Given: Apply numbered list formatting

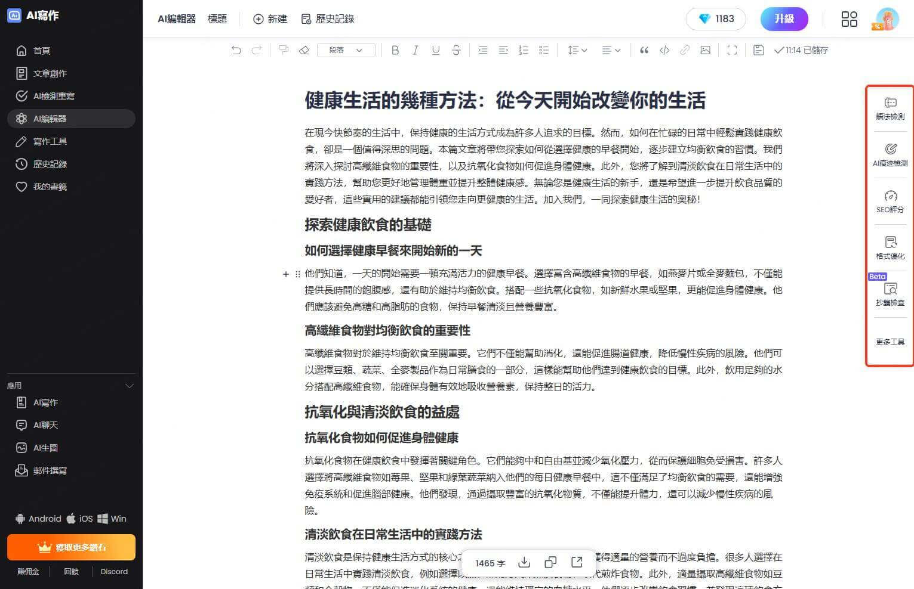Looking at the screenshot, I should (524, 50).
